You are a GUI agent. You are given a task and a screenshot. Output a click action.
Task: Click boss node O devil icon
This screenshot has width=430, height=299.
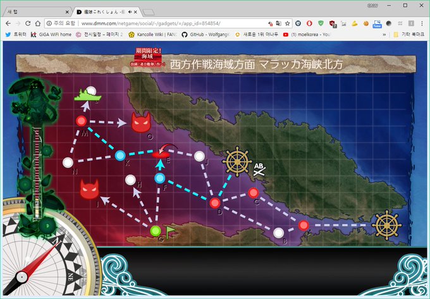click(x=141, y=122)
